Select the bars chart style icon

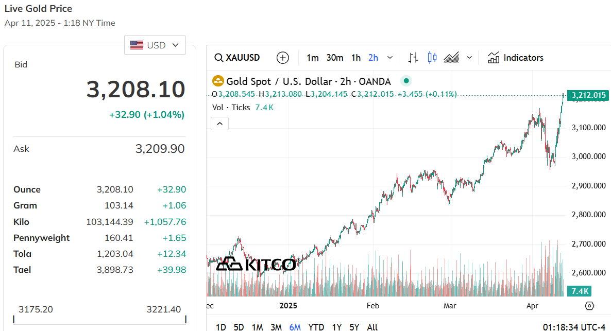(413, 58)
